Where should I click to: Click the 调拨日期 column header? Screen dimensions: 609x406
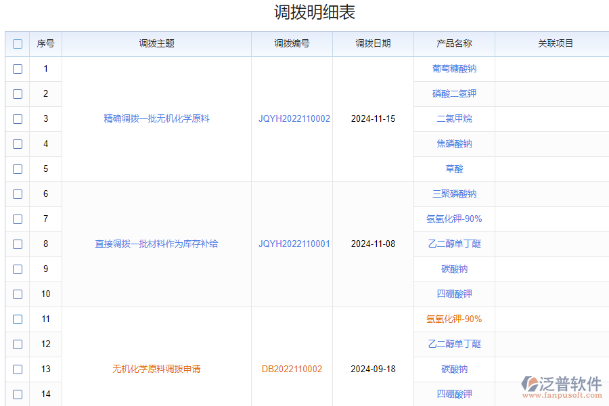coord(373,43)
